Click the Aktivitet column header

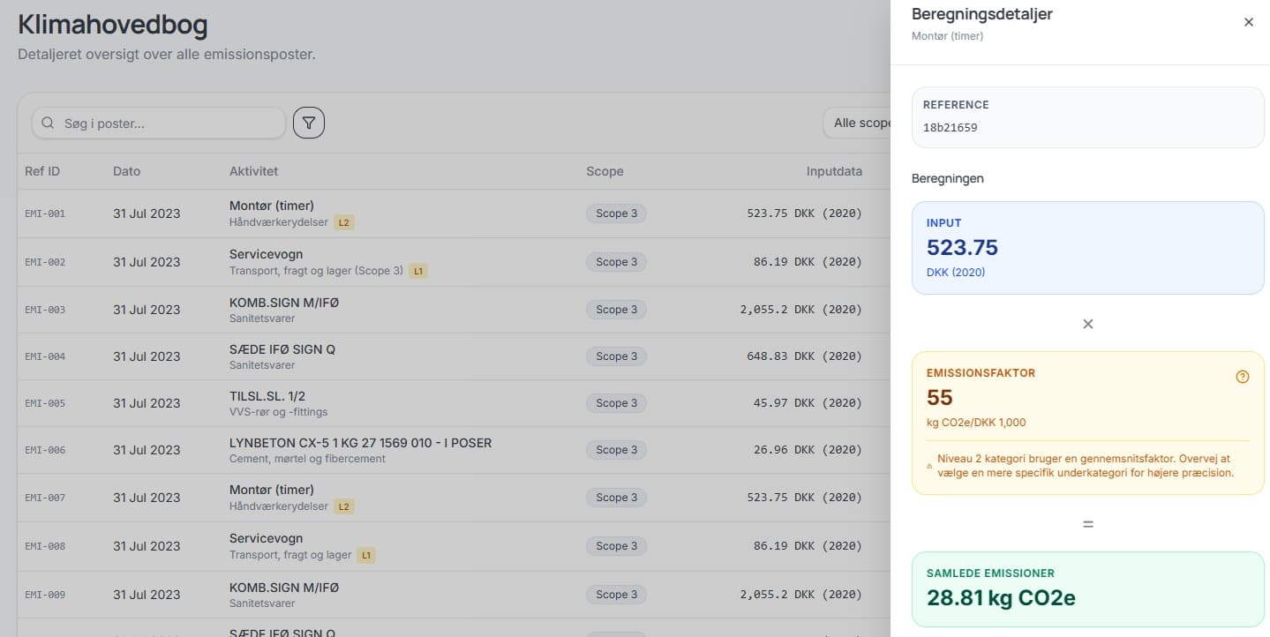253,171
